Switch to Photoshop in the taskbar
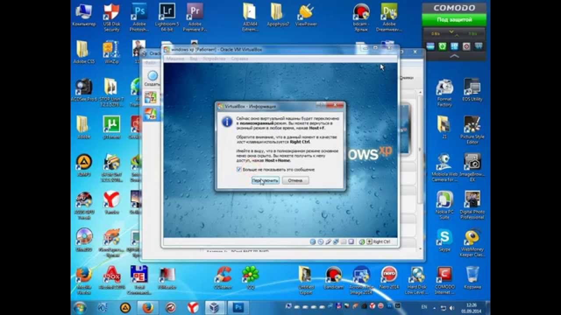The height and width of the screenshot is (315, 561). coord(238,307)
